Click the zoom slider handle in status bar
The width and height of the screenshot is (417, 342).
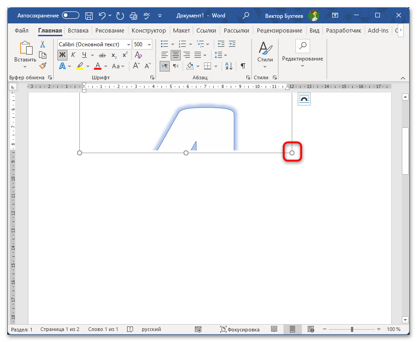352,329
